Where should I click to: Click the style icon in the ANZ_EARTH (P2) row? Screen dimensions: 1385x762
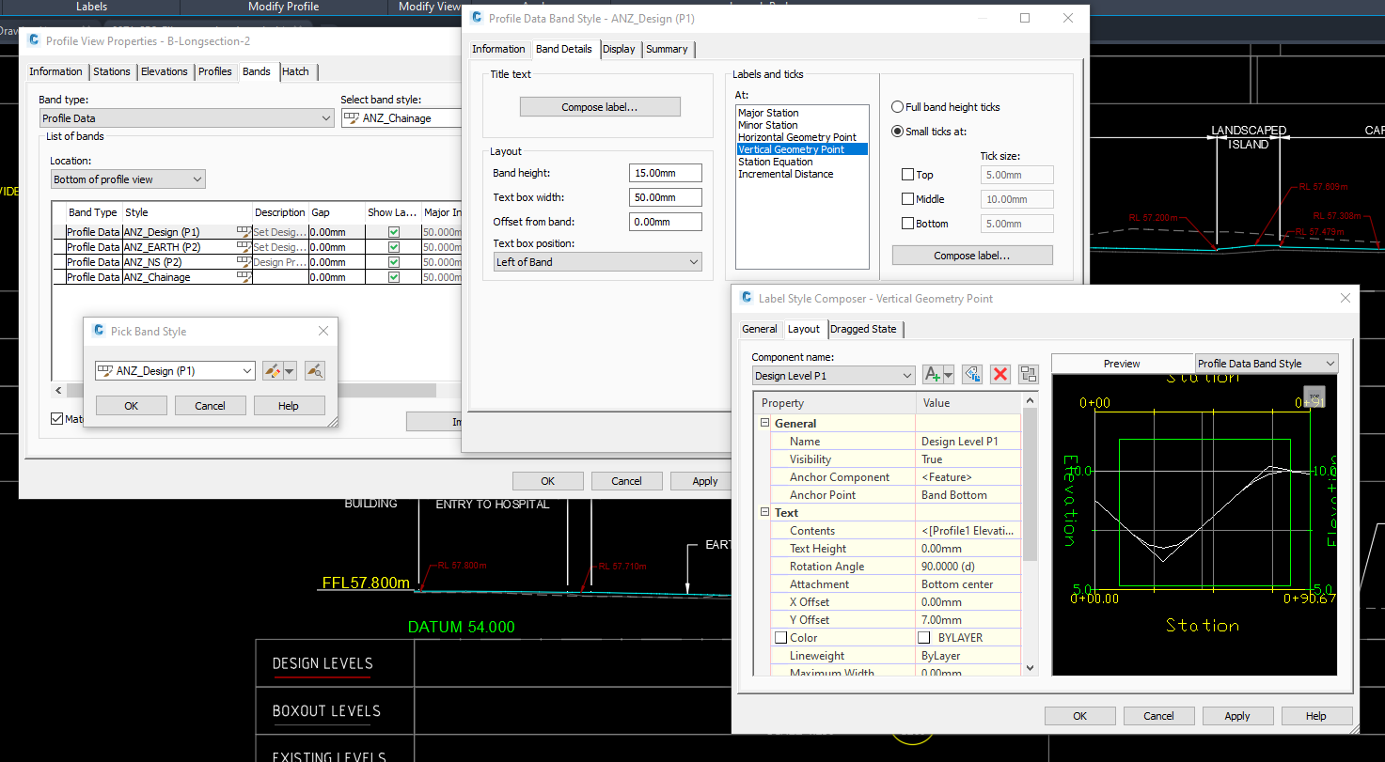click(244, 247)
